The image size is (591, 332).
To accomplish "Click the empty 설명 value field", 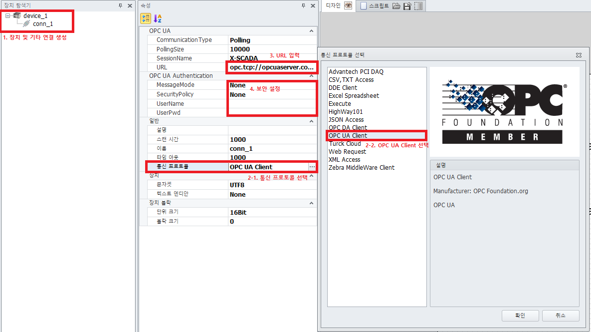I will (x=272, y=130).
